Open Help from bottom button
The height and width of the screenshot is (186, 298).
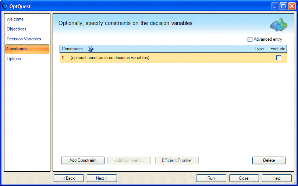pos(277,178)
